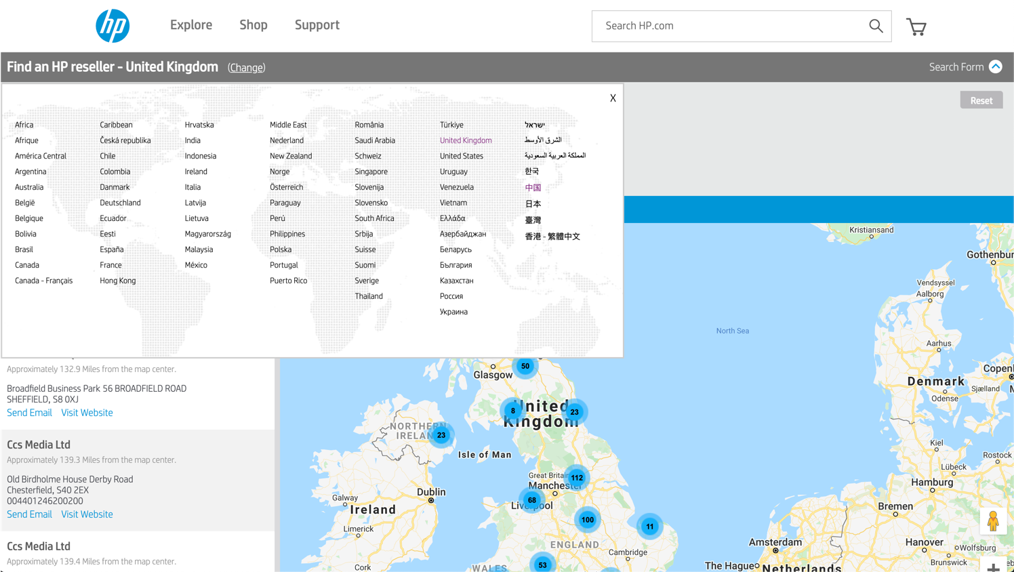1014x572 pixels.
Task: Select South Africa in the list
Action: pos(374,218)
